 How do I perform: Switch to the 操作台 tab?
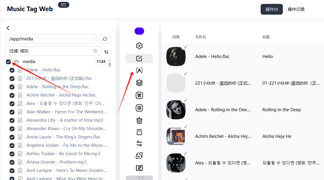[x=272, y=9]
